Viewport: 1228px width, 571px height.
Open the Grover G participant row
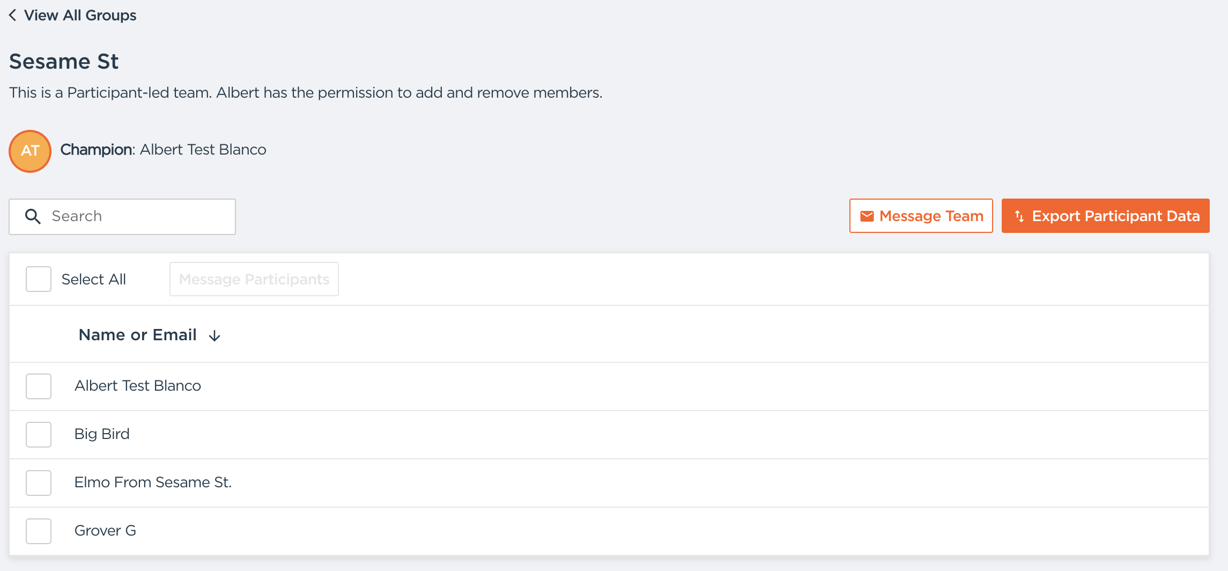tap(105, 531)
